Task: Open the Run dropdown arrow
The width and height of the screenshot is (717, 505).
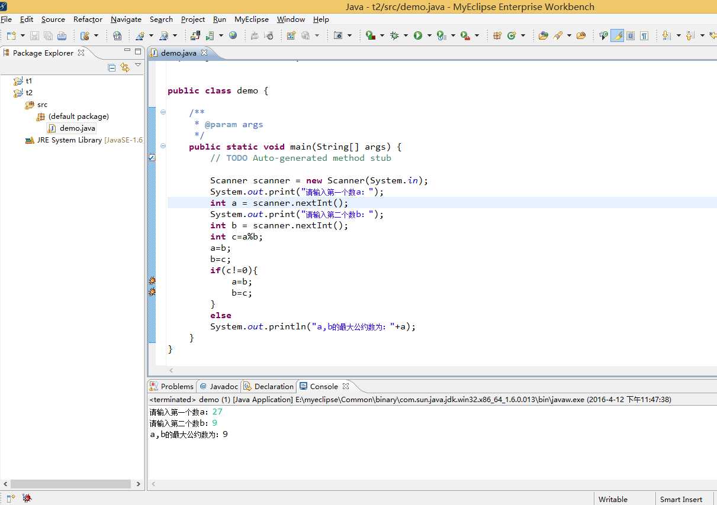Action: [x=429, y=35]
